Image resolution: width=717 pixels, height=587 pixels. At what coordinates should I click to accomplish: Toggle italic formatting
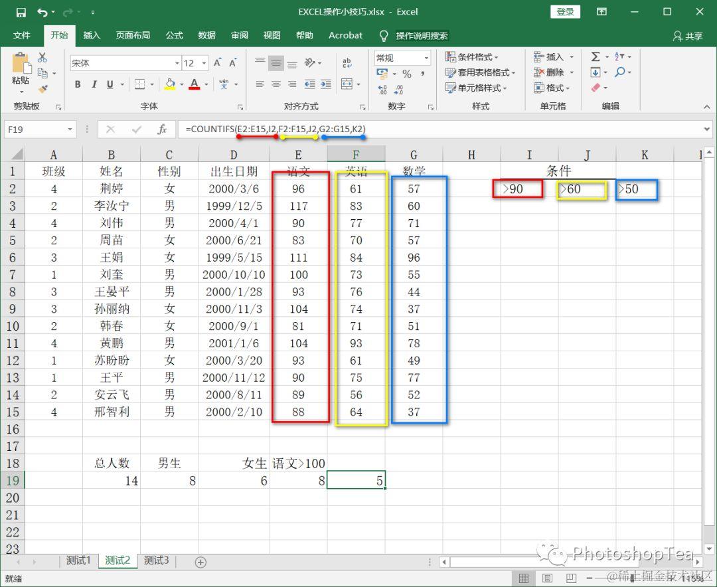click(x=94, y=84)
